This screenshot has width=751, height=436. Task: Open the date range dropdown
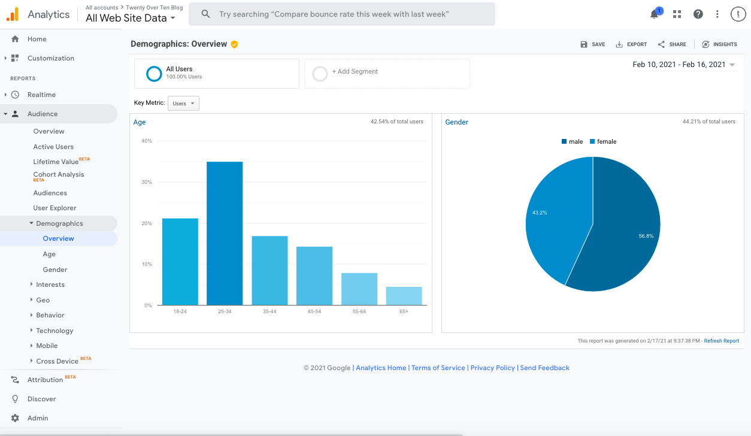tap(684, 64)
